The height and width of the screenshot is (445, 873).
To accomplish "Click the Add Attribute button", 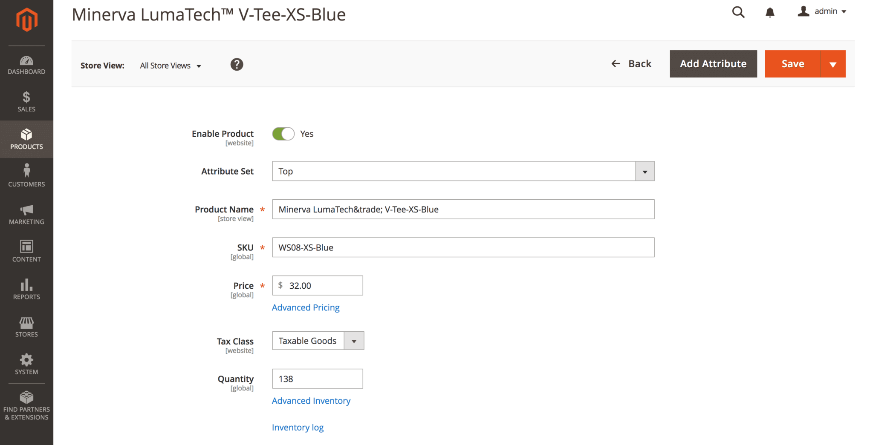I will (x=713, y=64).
